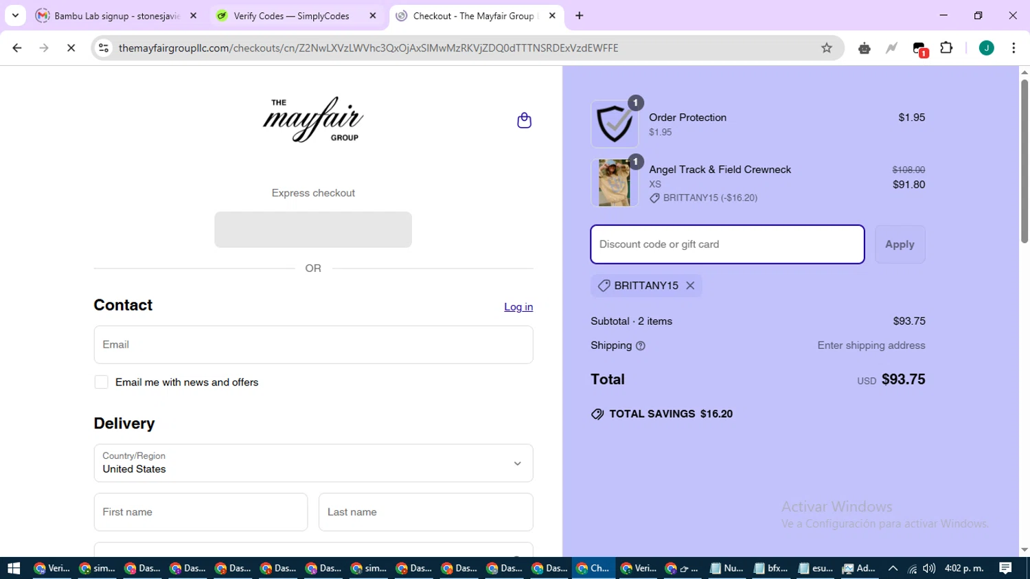
Task: Click scrollbar down arrow
Action: (1024, 550)
